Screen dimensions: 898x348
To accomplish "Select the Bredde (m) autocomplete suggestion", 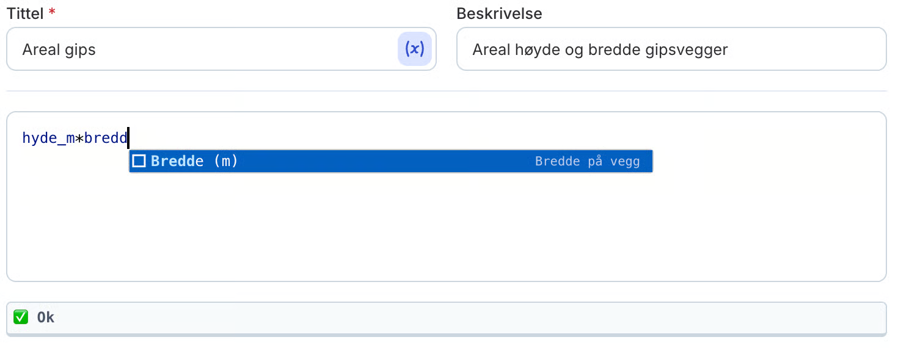I will click(x=391, y=161).
